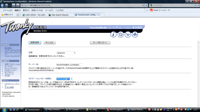Screen dimensions: 200x112
Task: Open the ミュージックツリー sidebar link
Action: coord(11,68)
